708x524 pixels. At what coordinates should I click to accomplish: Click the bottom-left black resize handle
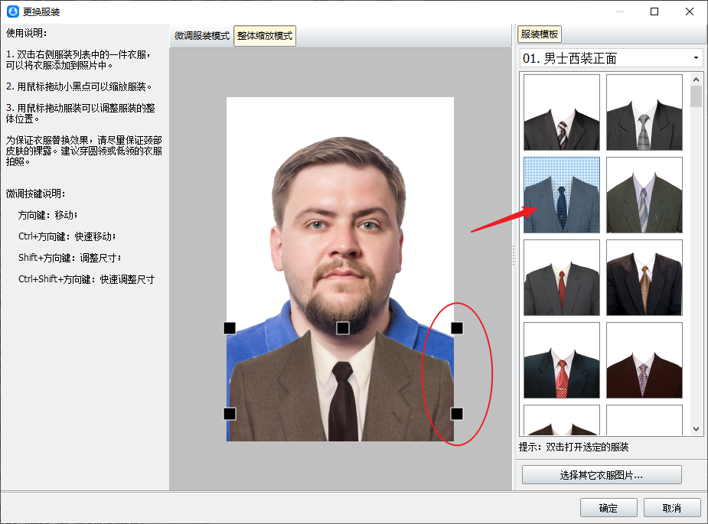[x=230, y=414]
